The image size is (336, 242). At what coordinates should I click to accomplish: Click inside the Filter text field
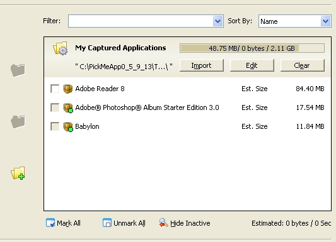[141, 21]
